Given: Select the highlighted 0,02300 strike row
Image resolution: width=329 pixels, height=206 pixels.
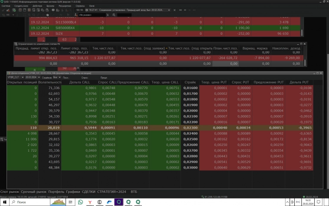Looking at the screenshot, I should point(190,128).
